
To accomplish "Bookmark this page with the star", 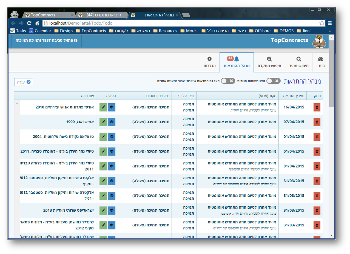I will click(322, 23).
